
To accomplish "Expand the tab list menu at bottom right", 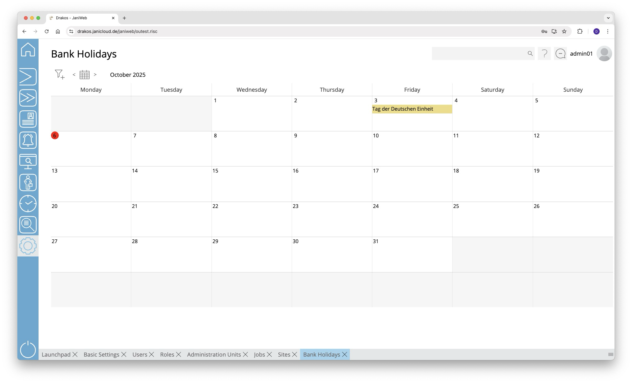I will click(611, 354).
